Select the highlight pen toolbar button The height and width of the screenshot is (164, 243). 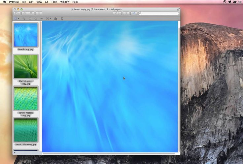[x=116, y=14]
